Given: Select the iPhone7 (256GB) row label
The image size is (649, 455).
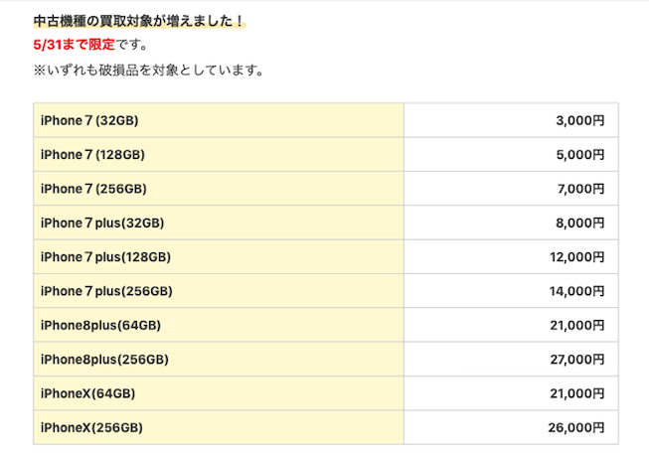Looking at the screenshot, I should 93,189.
